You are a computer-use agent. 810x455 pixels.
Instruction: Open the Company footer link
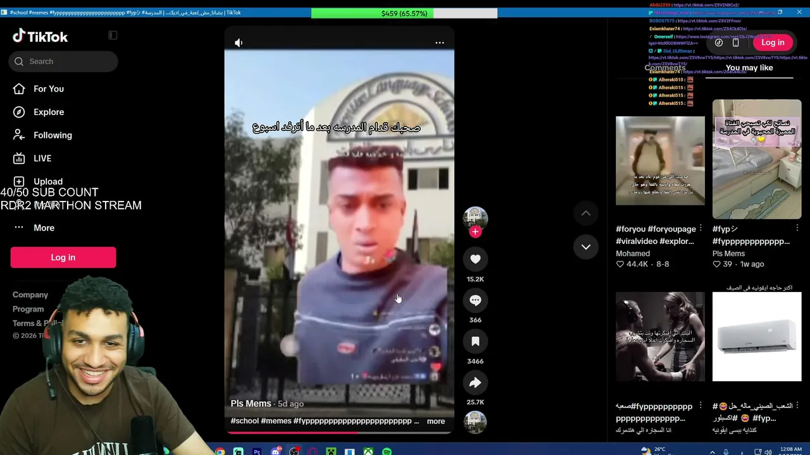click(30, 295)
